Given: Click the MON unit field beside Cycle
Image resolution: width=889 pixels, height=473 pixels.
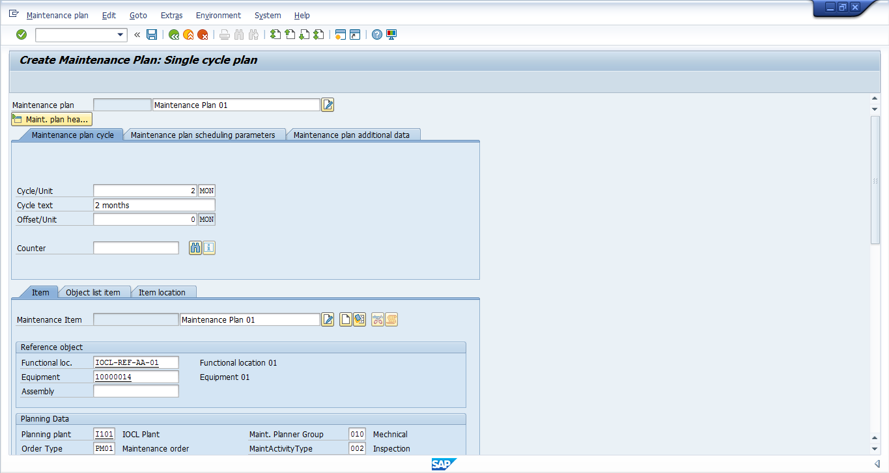Looking at the screenshot, I should click(206, 191).
